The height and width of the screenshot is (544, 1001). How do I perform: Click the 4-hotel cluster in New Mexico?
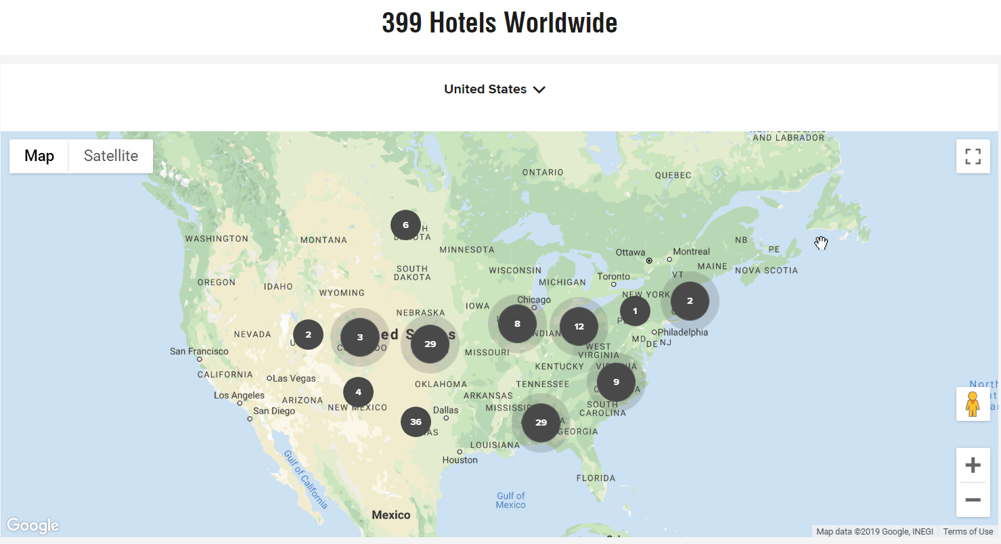(x=358, y=392)
